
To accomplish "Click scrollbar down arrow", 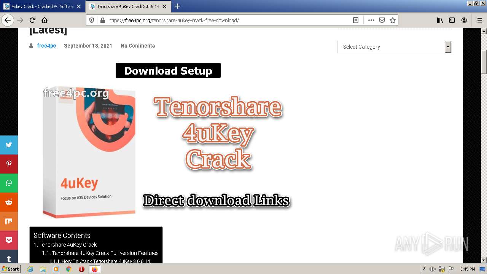I will 484,260.
